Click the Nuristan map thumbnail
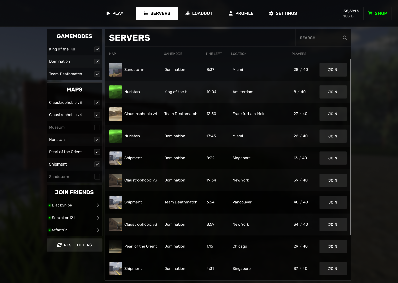Viewport: 398px width, 283px height. click(115, 92)
